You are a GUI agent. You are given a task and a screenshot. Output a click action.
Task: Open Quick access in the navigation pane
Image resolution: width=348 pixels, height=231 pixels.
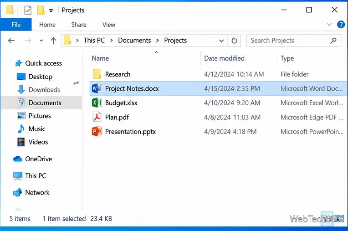44,63
